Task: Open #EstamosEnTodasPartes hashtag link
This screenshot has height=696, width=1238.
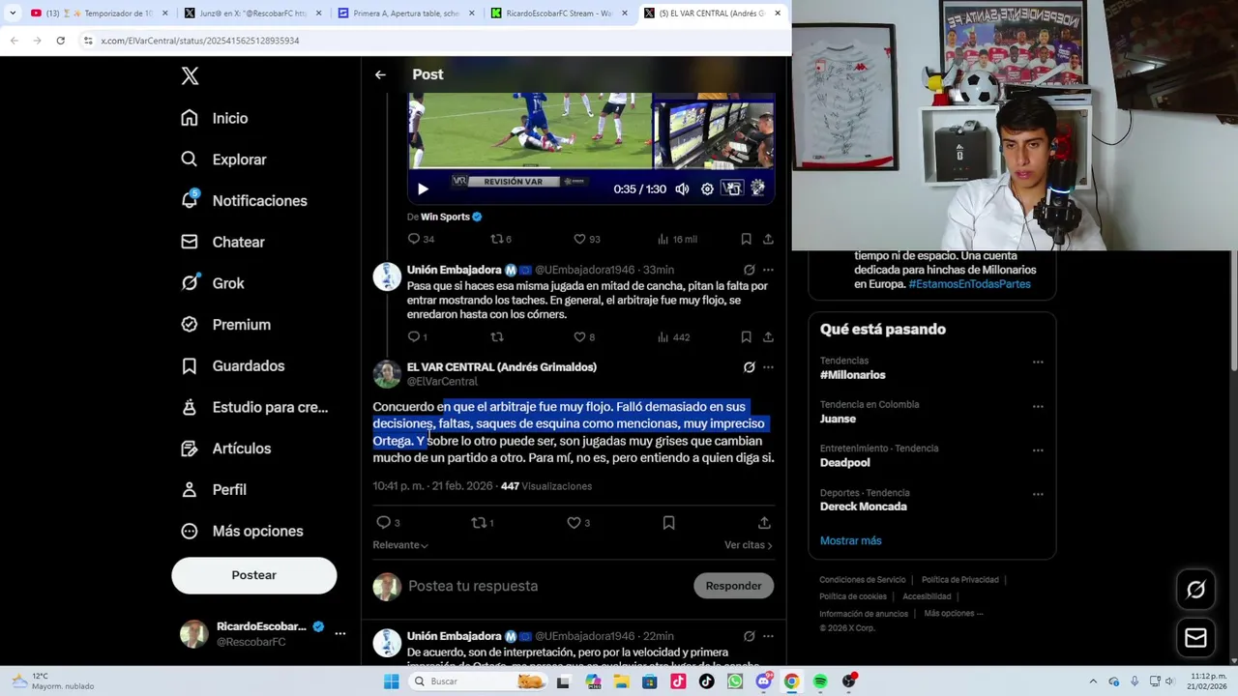Action: (x=969, y=284)
